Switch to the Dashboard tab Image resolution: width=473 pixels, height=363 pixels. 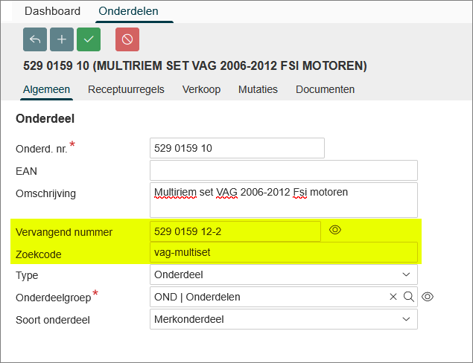coord(52,11)
